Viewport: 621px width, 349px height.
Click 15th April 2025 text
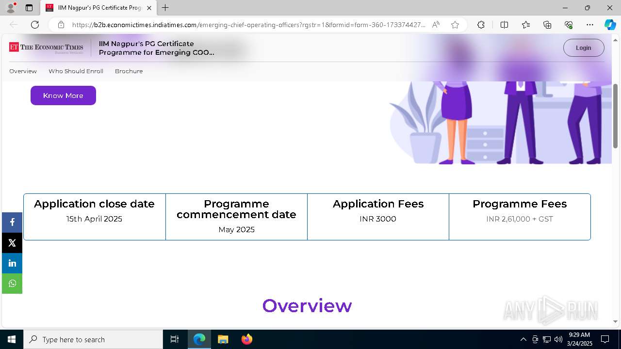(x=94, y=219)
